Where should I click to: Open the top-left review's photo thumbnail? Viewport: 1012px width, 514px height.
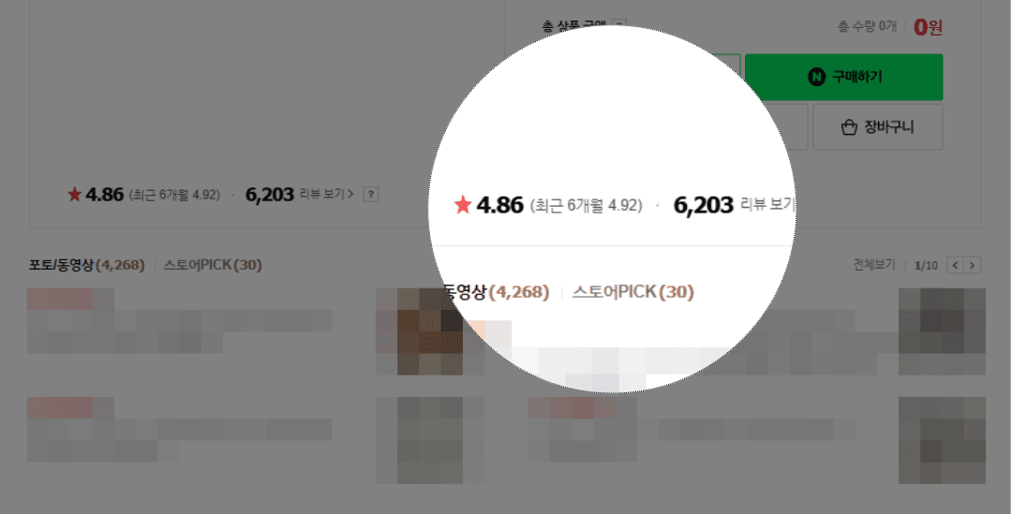point(420,331)
